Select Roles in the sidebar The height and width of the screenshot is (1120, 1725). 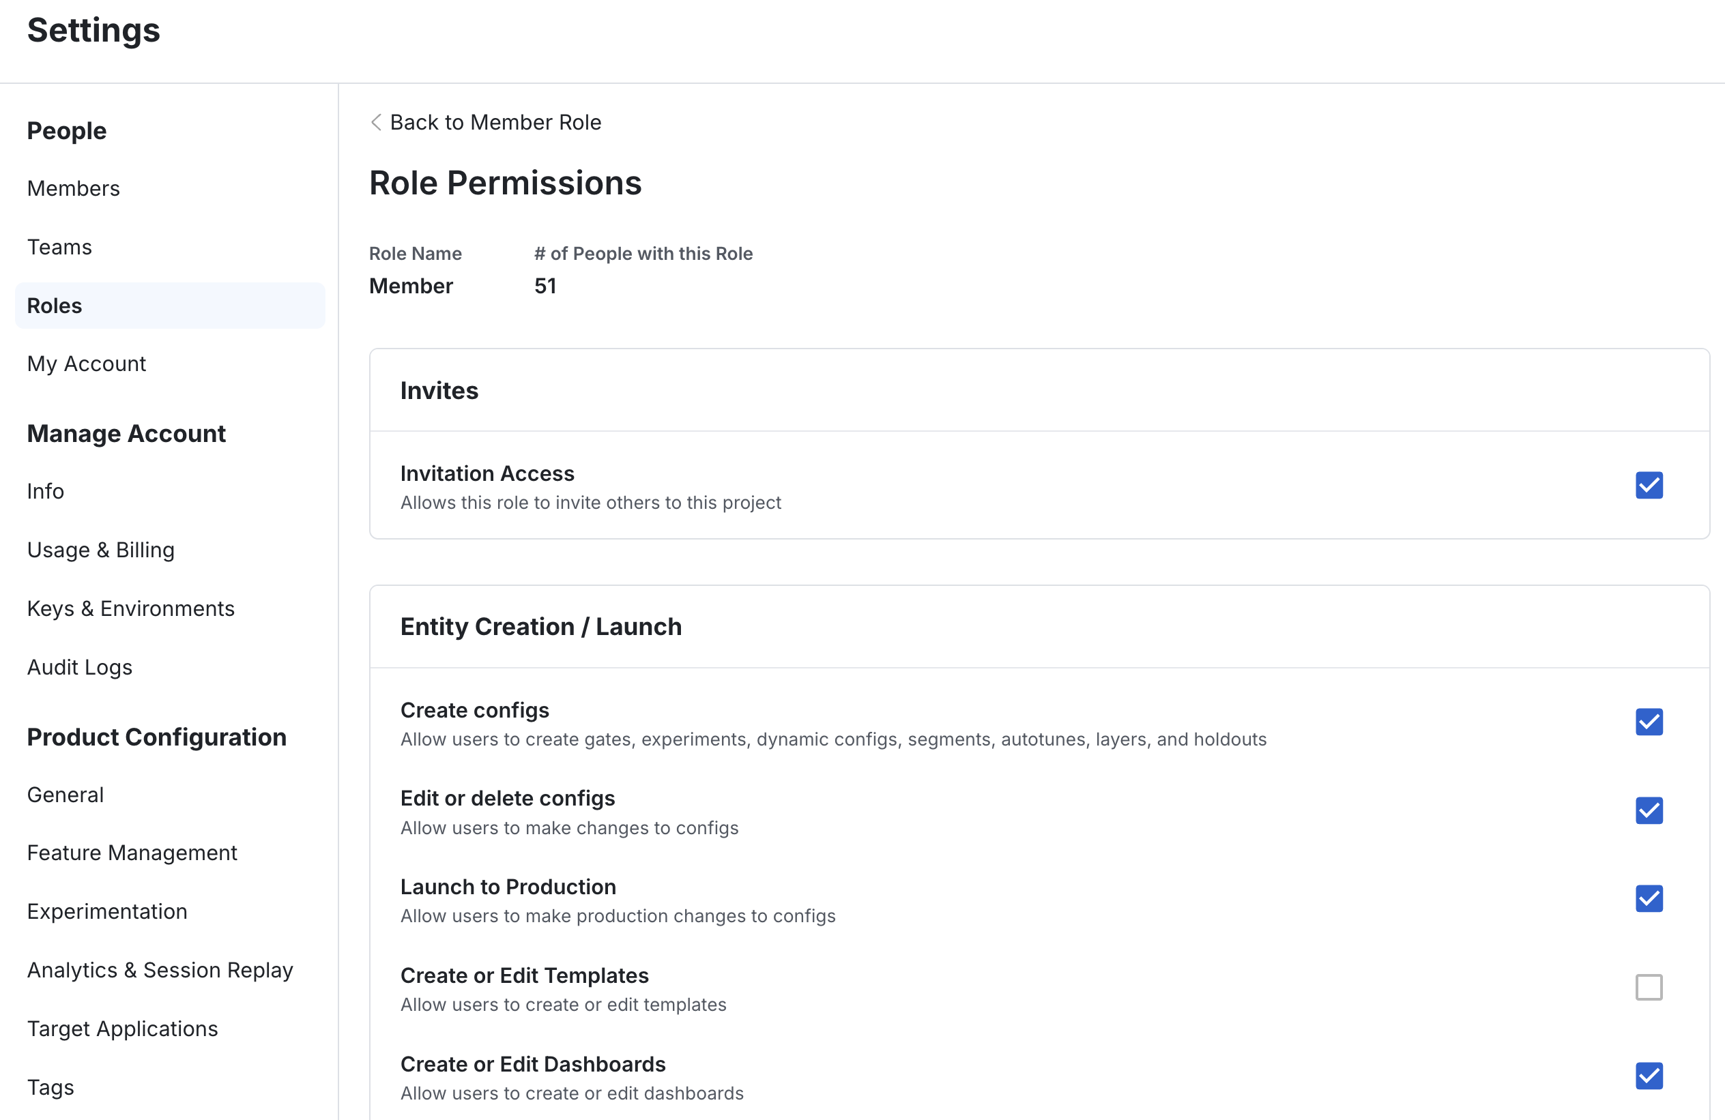pos(171,306)
